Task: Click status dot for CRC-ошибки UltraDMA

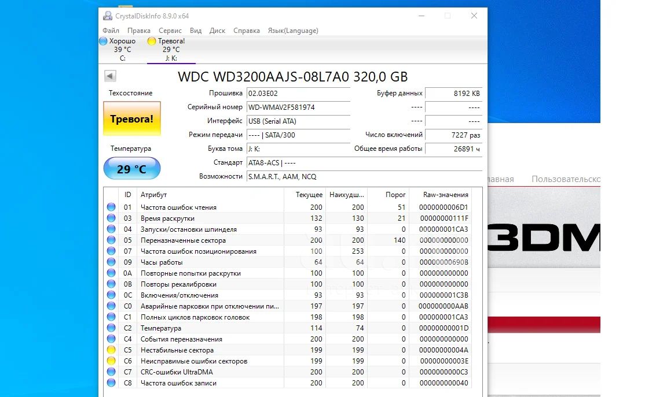Action: (111, 372)
